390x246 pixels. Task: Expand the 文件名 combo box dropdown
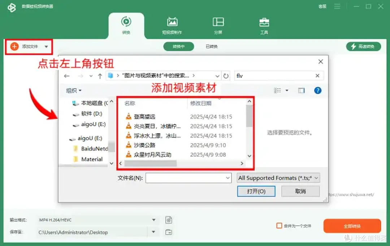227,178
